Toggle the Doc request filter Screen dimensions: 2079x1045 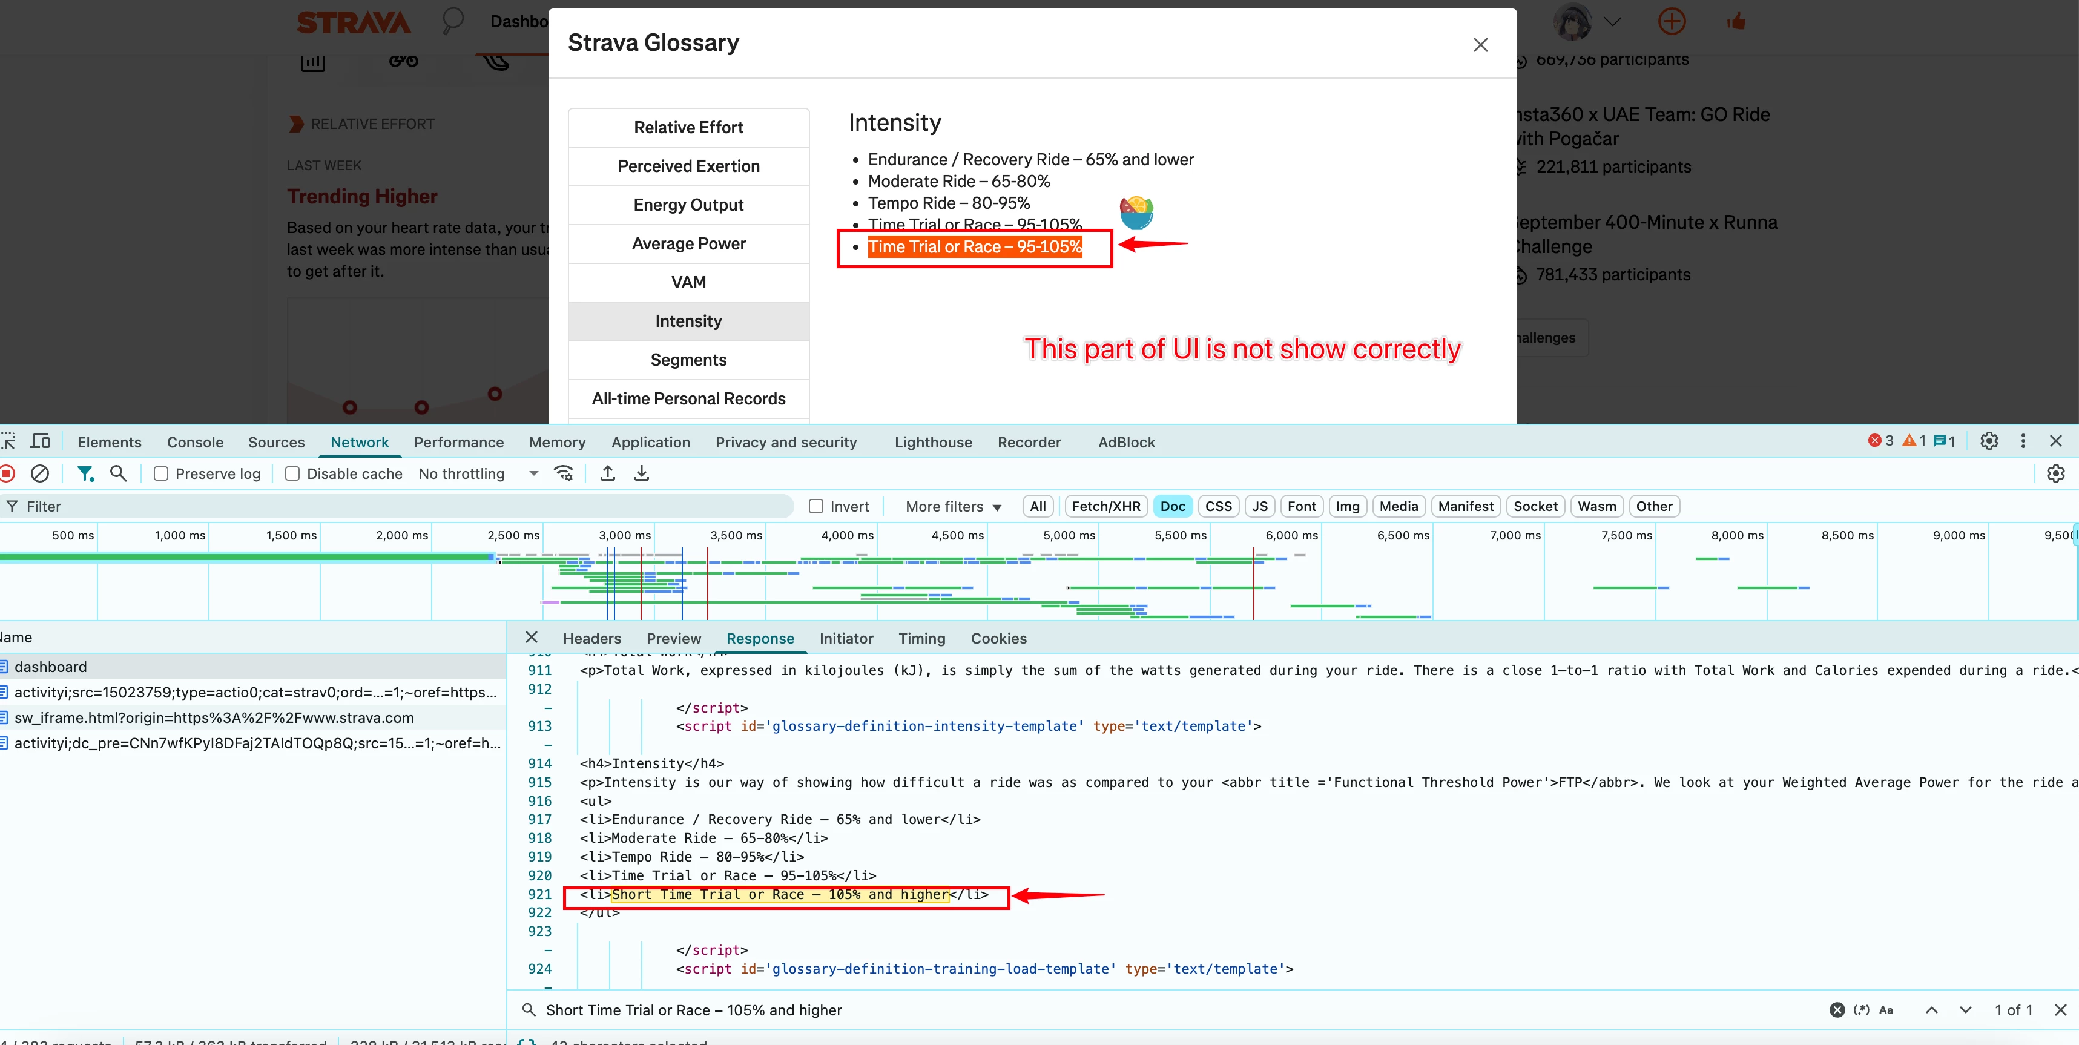(x=1173, y=506)
